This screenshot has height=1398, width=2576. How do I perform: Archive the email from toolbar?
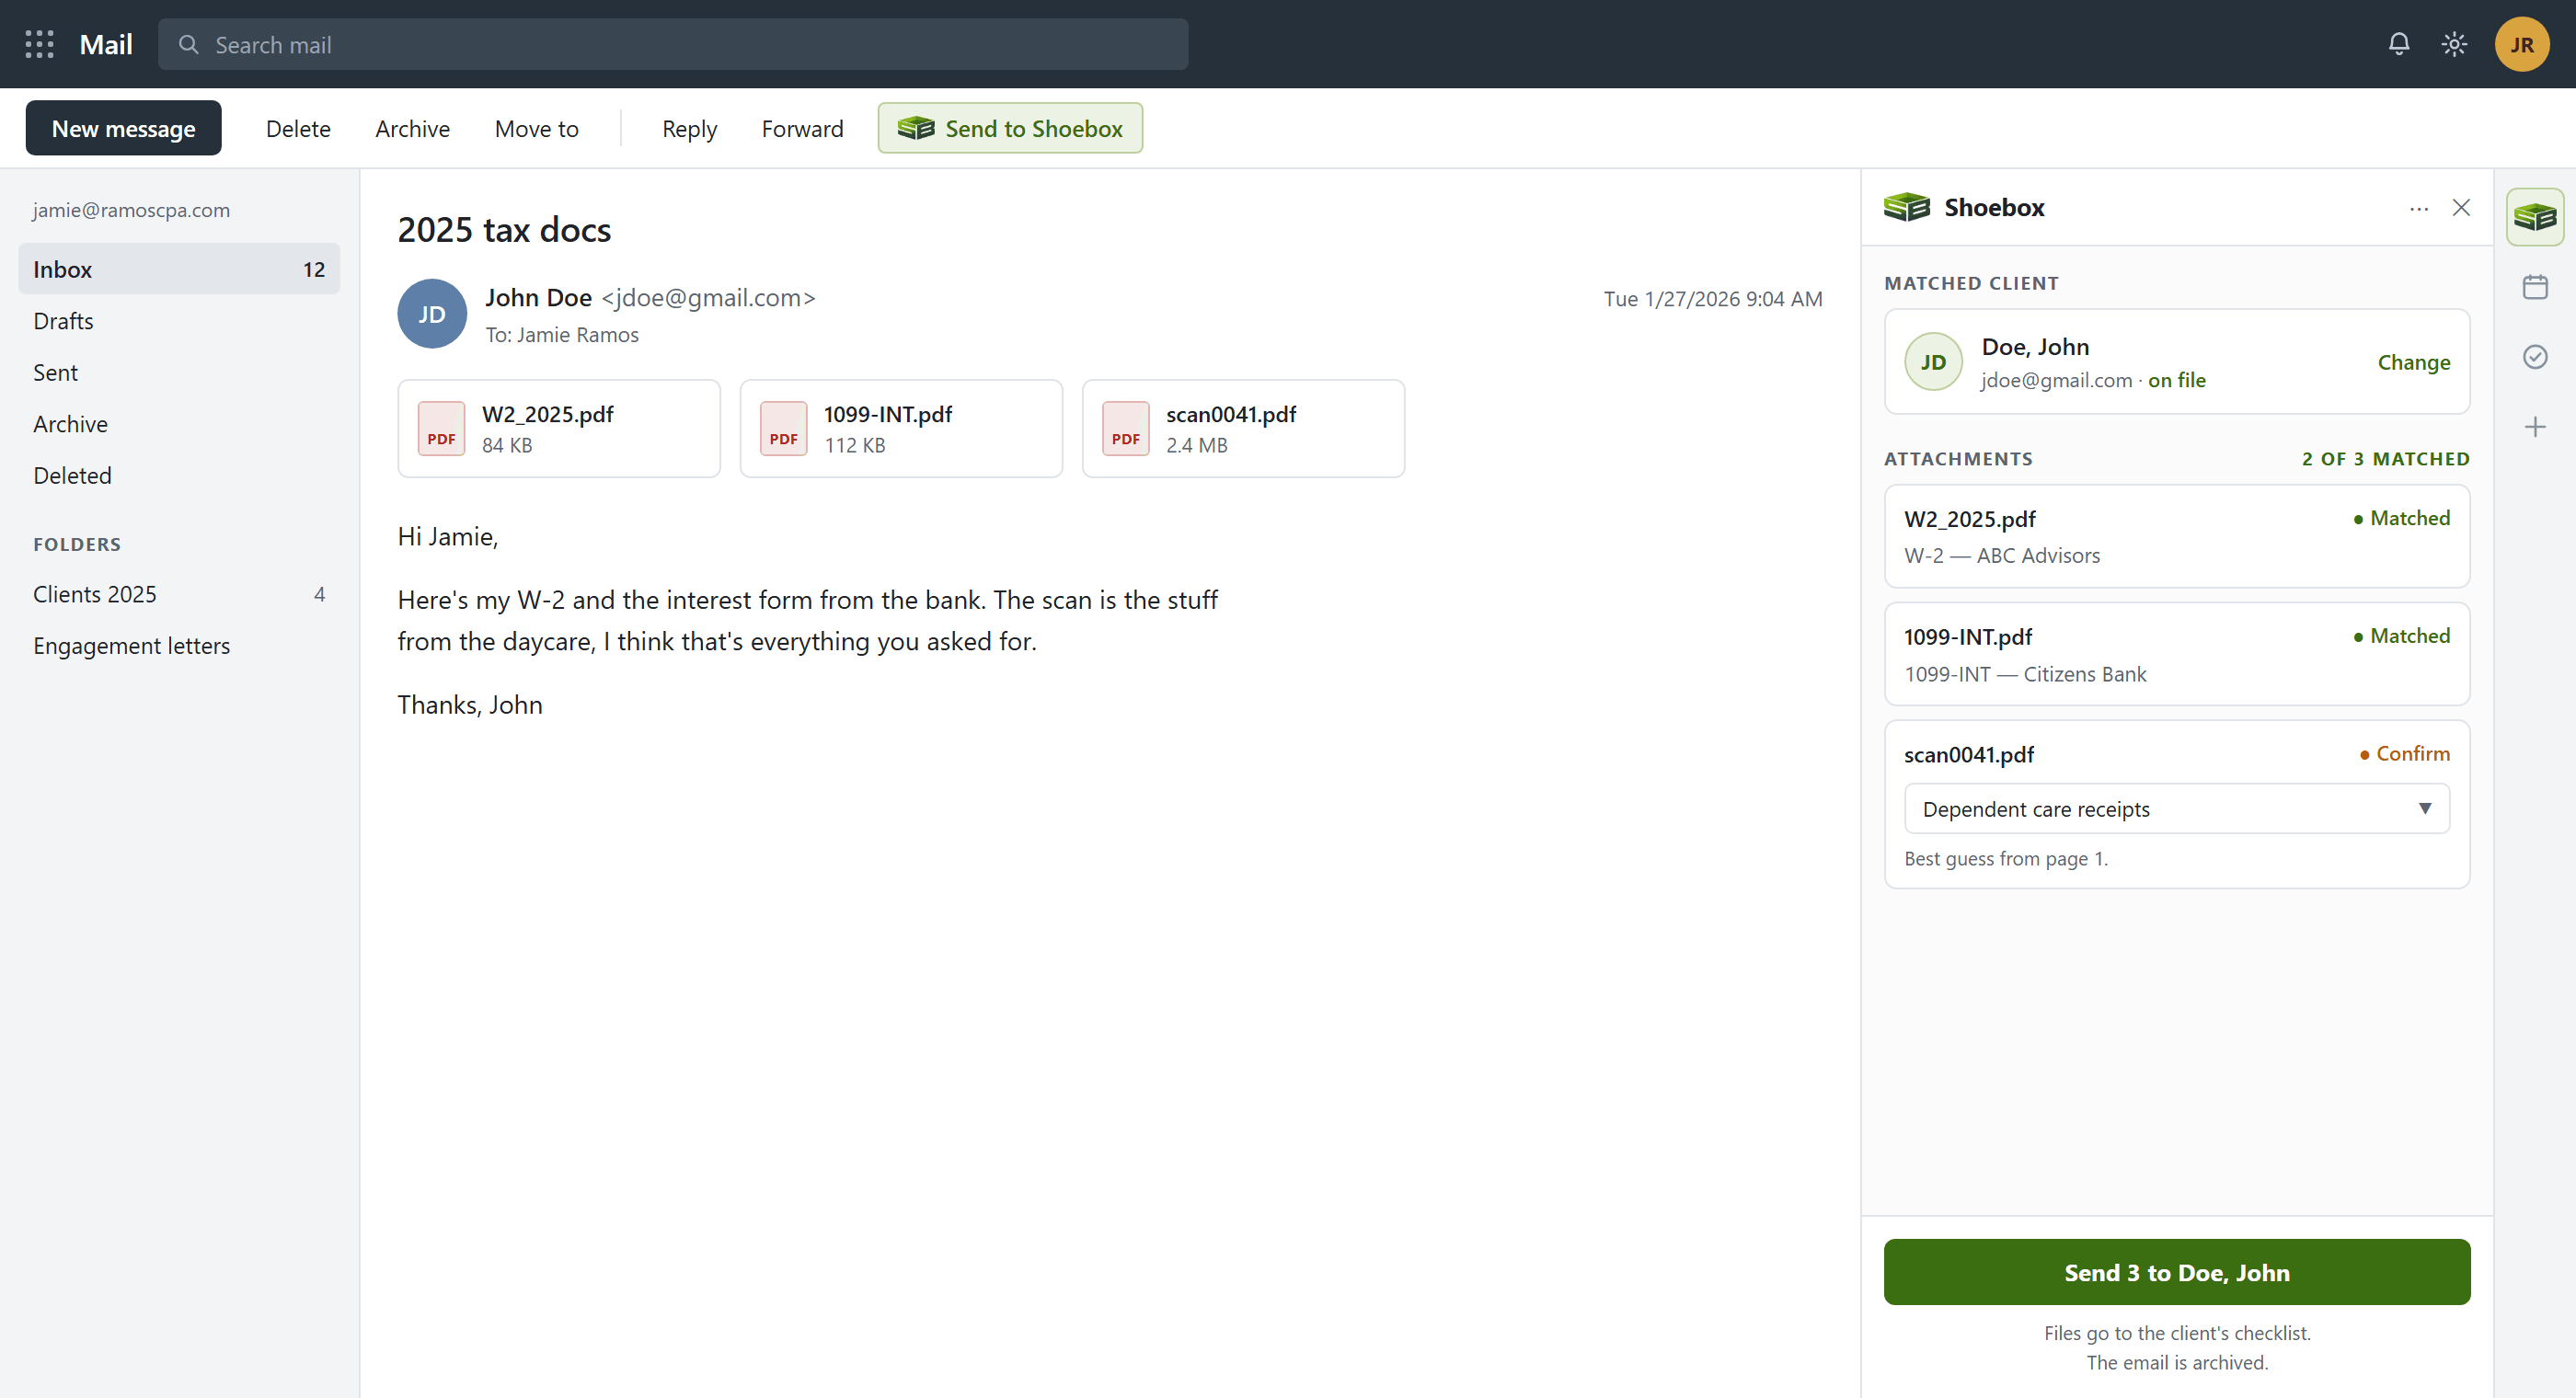pyautogui.click(x=412, y=128)
